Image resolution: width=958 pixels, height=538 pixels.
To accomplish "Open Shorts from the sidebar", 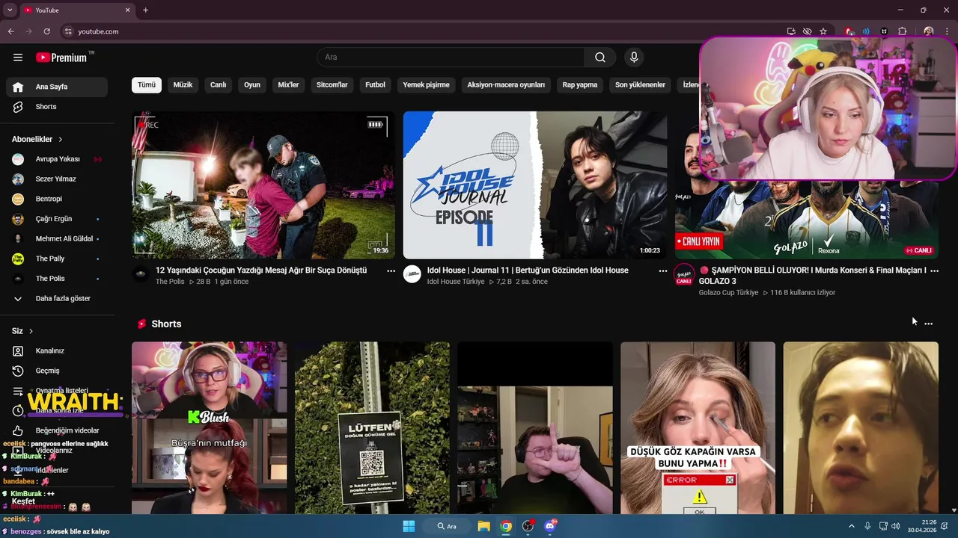I will point(57,107).
